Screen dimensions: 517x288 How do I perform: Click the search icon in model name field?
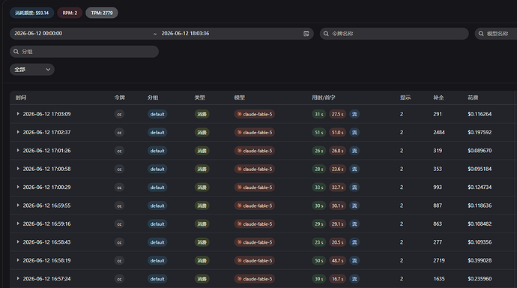click(x=481, y=34)
